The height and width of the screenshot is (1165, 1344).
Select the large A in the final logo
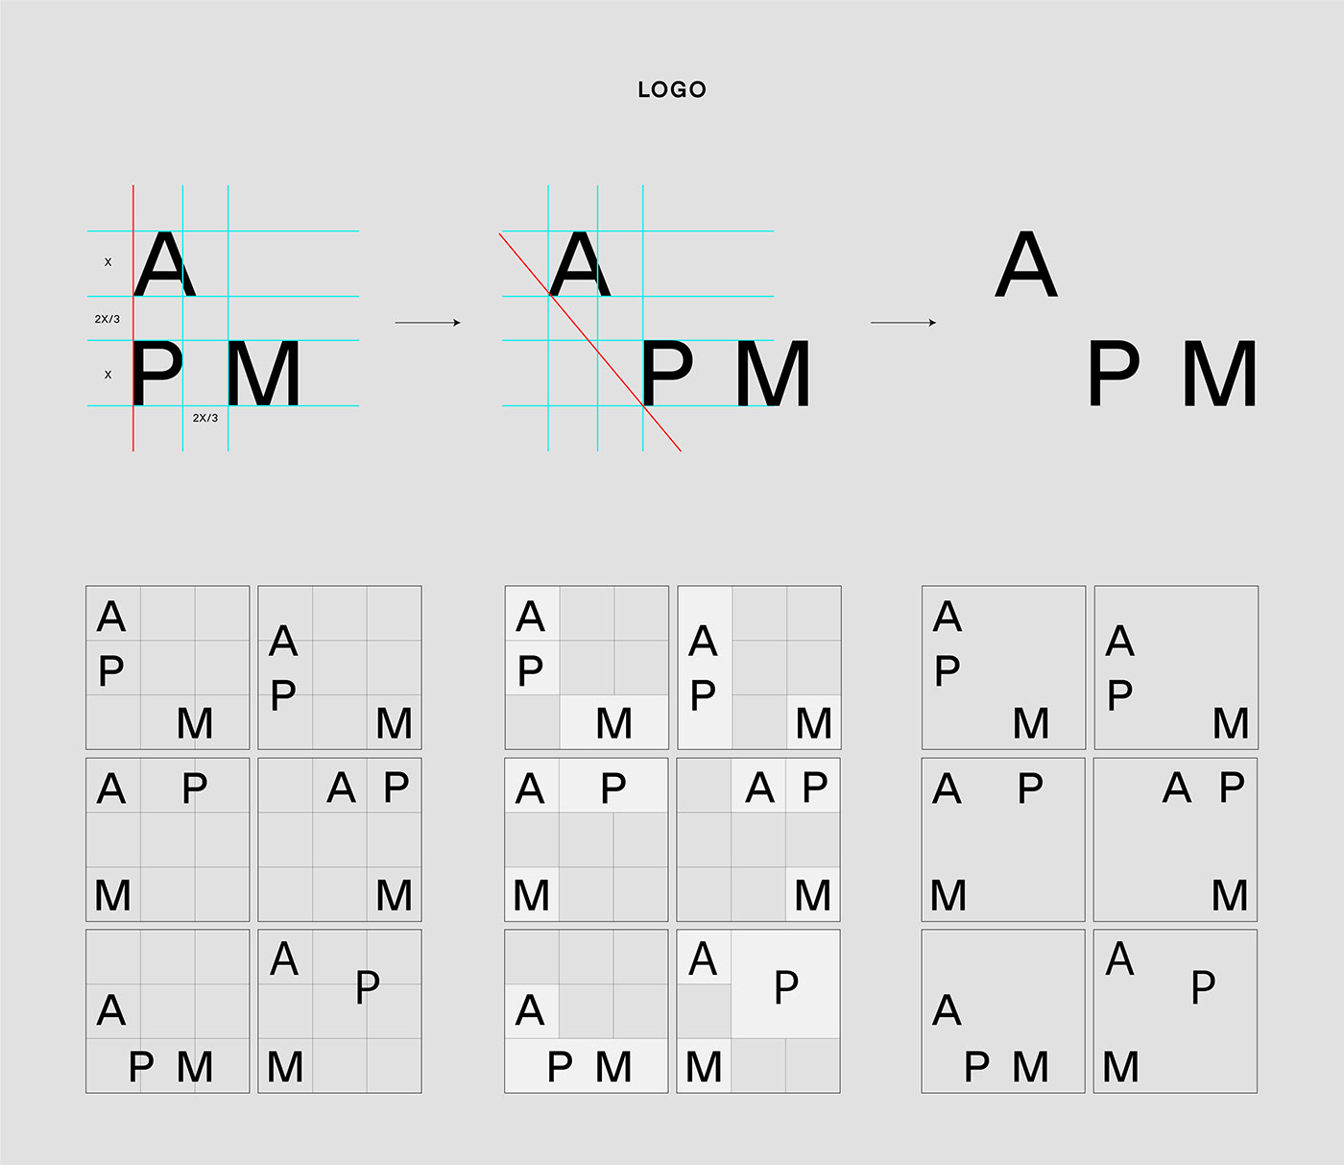(1026, 264)
